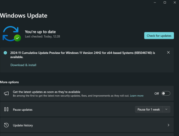
Task: Click Get the latest updates as soon text
Action: pyautogui.click(x=47, y=92)
